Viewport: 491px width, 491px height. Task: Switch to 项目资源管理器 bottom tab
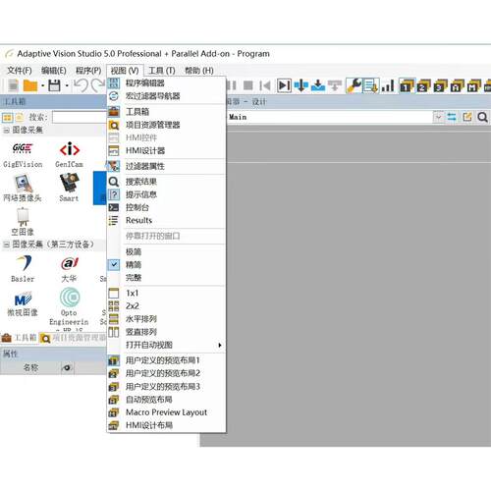73,338
